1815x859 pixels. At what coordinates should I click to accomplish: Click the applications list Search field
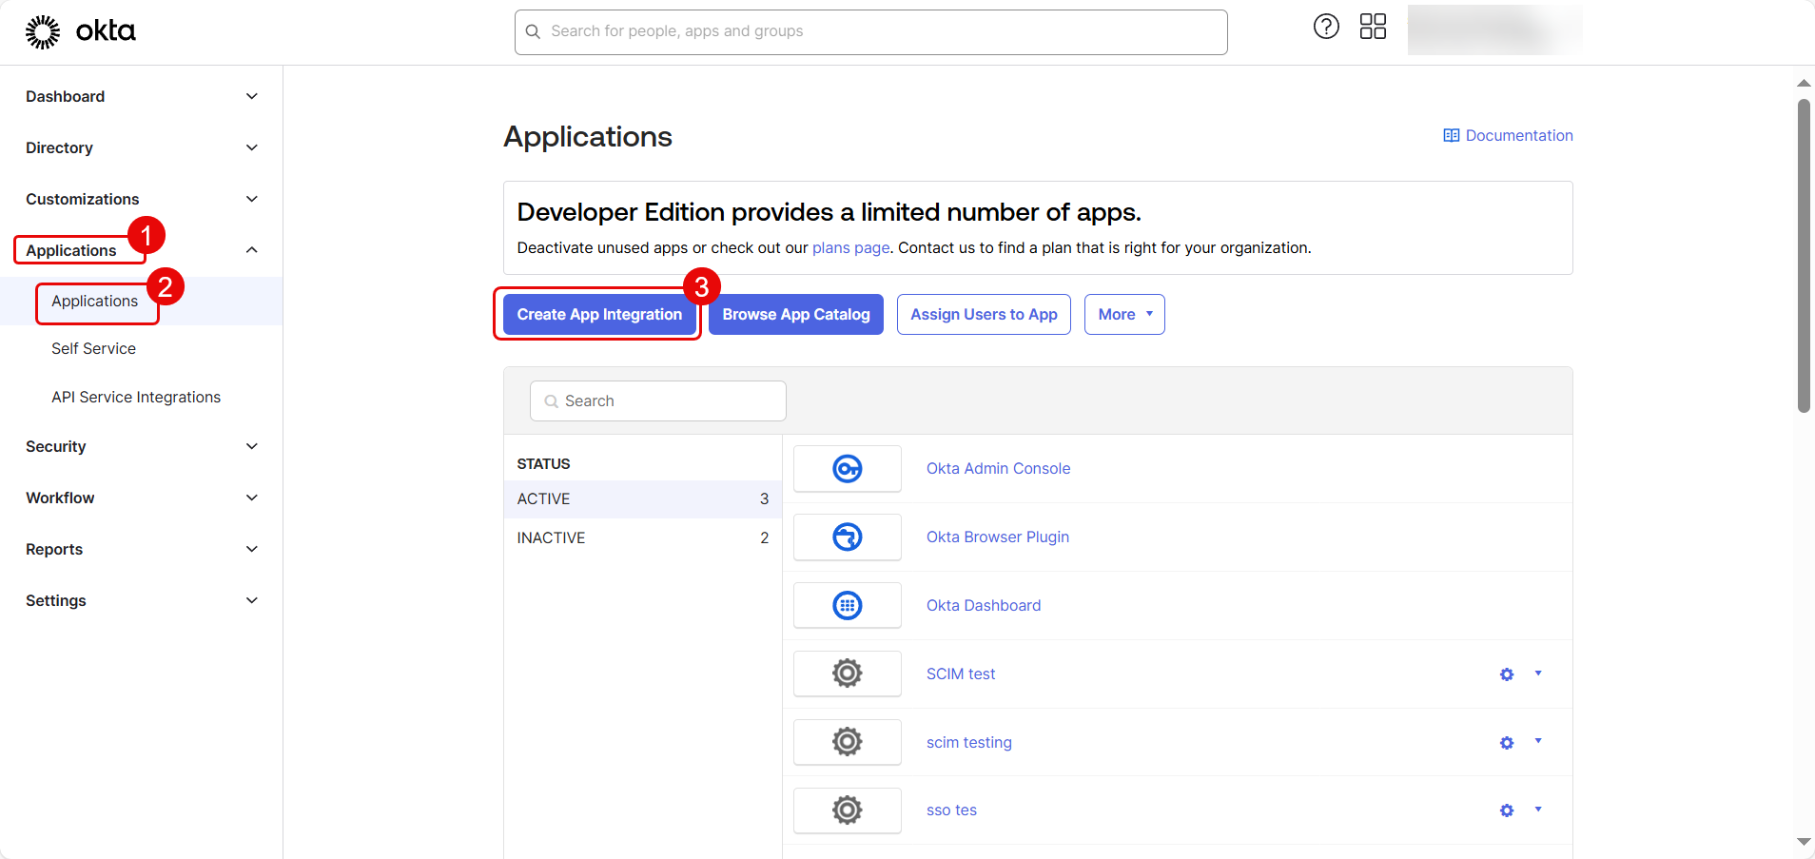[x=658, y=401]
